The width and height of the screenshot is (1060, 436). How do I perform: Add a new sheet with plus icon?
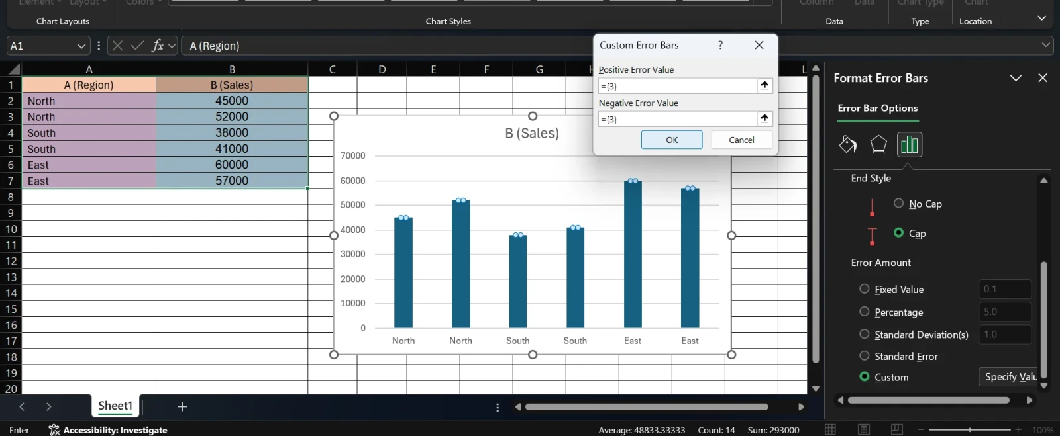click(182, 406)
